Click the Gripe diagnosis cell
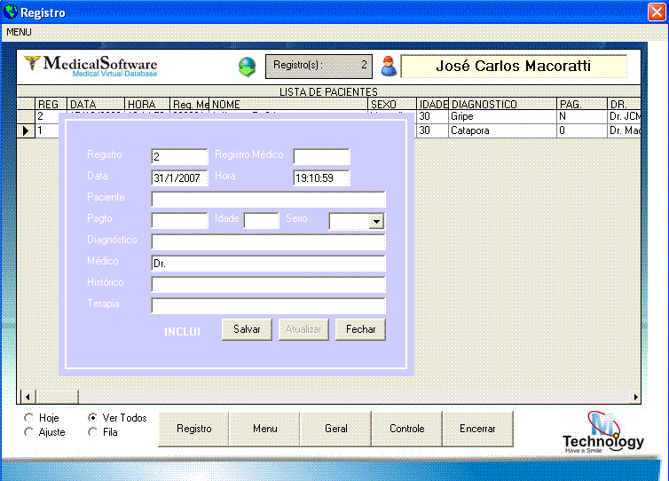 [x=502, y=116]
